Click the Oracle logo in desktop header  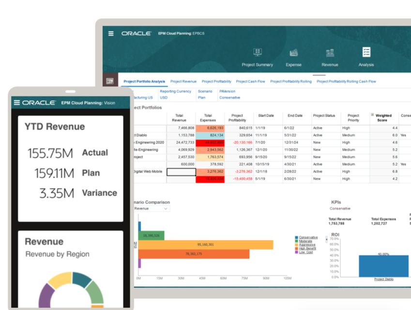tap(137, 33)
